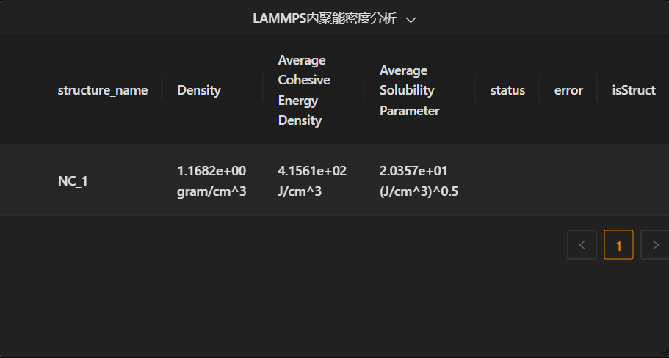Viewport: 669px width, 358px height.
Task: Click the LAMMPS内聚能密度分析 panel title
Action: coord(325,19)
